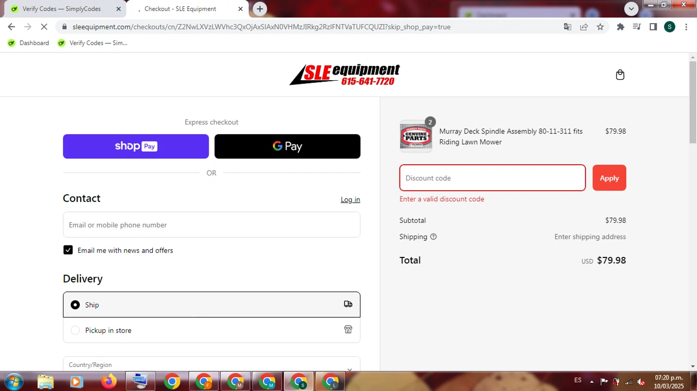
Task: Open the Chrome tab search dropdown
Action: [631, 9]
